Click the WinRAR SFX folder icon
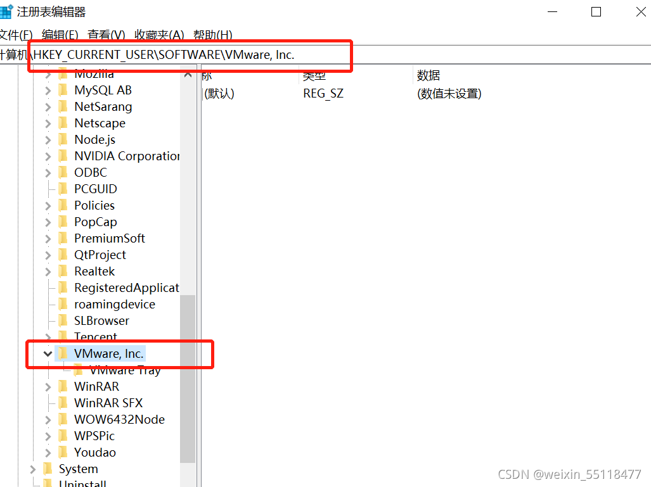The image size is (651, 487). point(63,403)
